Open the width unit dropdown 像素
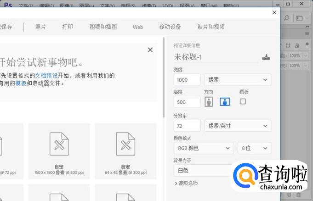This screenshot has height=201, width=313. 238,79
